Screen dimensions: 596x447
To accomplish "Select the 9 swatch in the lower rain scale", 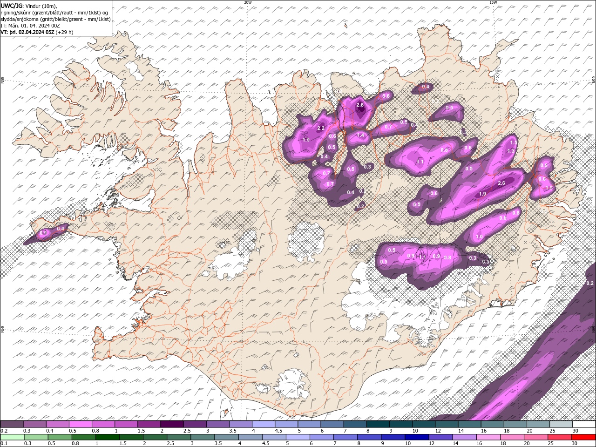I will 393,437.
